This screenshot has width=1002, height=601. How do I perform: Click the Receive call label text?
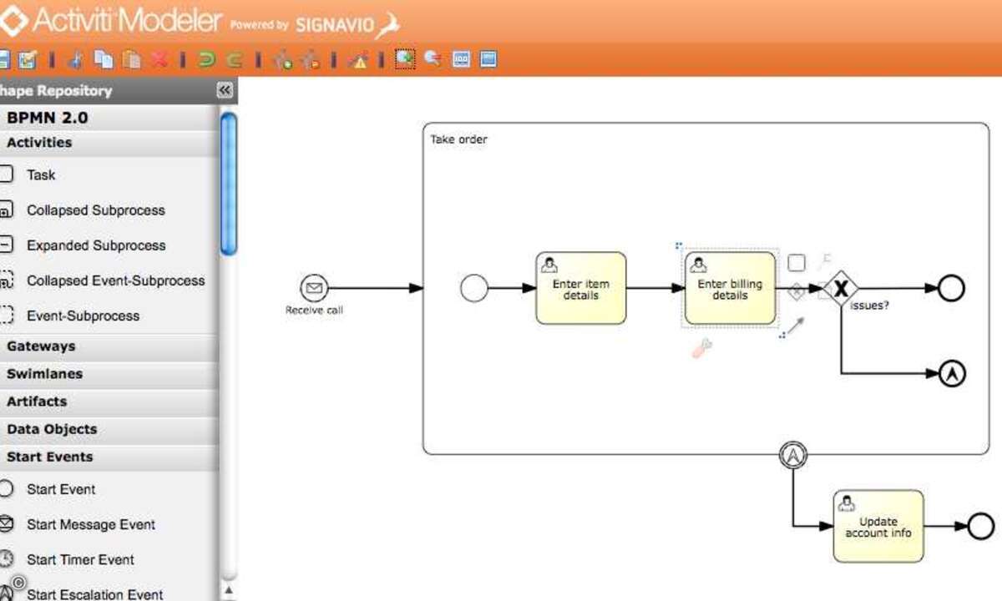[314, 311]
